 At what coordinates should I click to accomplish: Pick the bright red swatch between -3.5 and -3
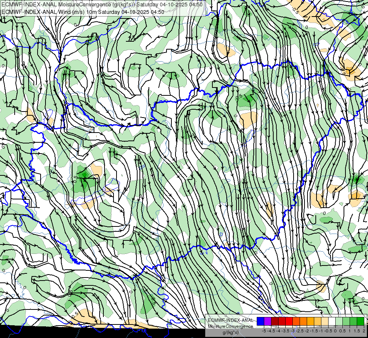pos(289,321)
